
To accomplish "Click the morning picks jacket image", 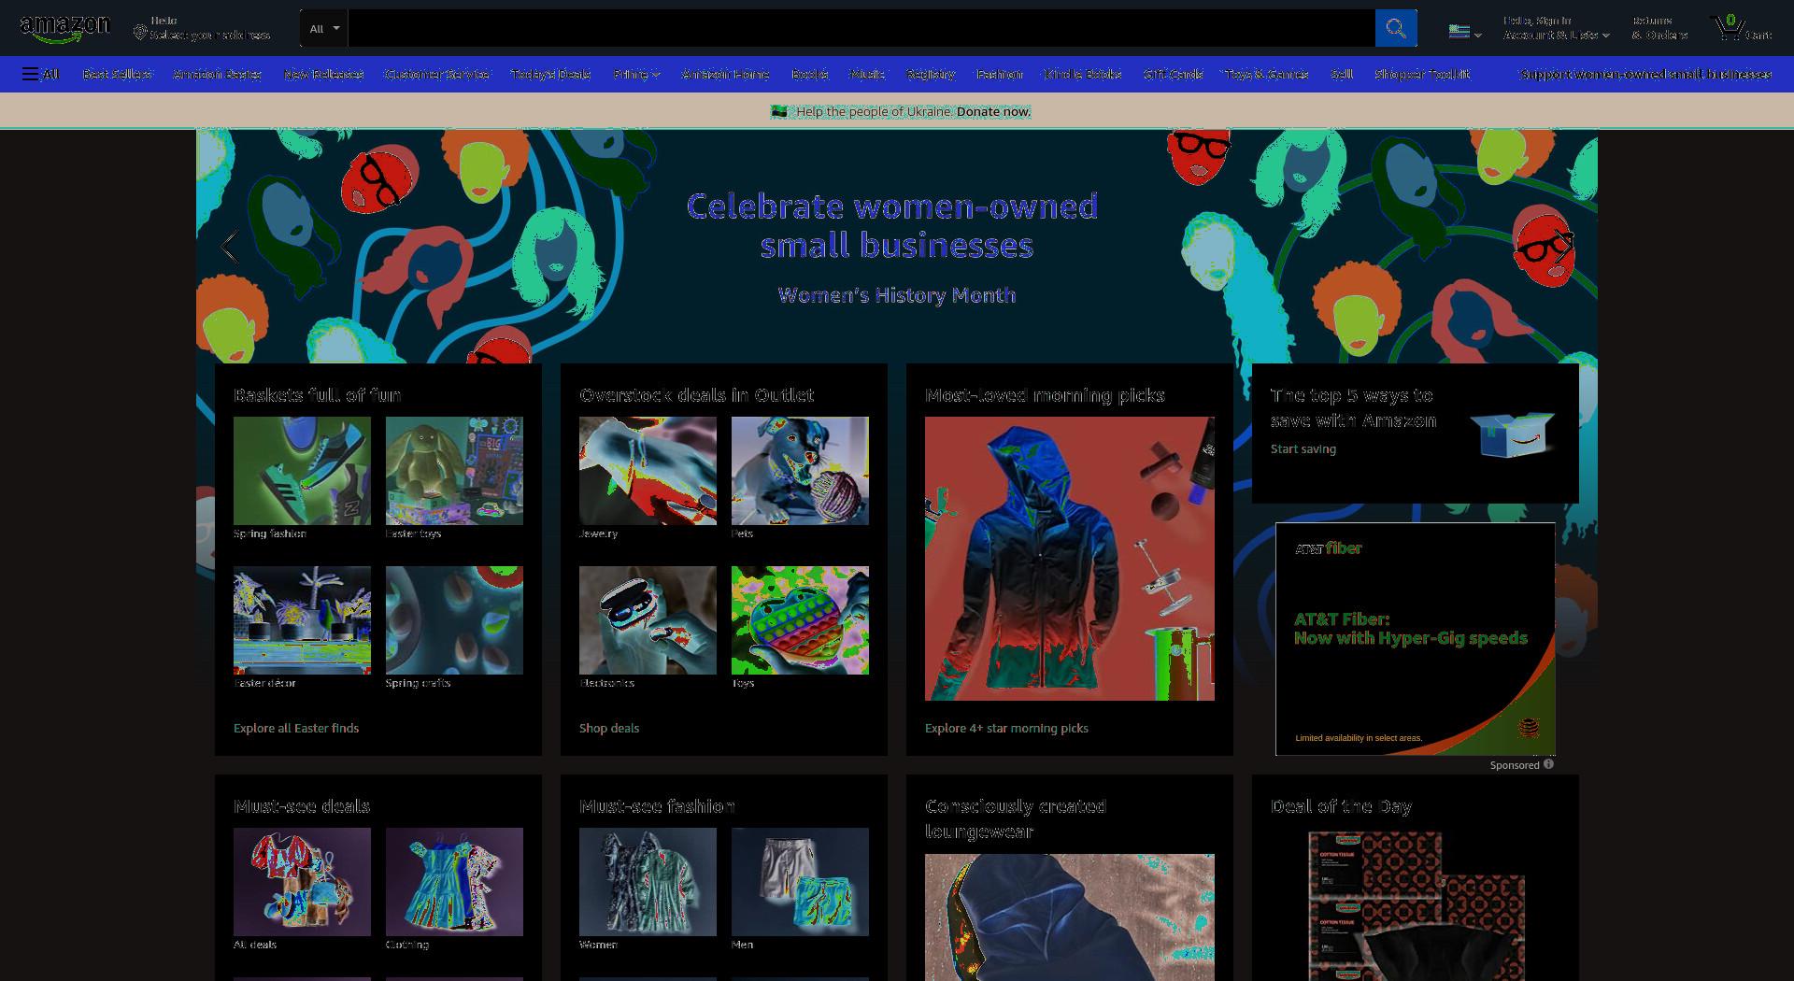I will click(1070, 559).
